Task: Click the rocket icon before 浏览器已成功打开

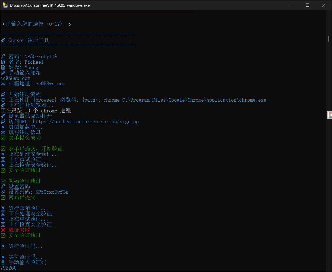Action: (x=3, y=116)
